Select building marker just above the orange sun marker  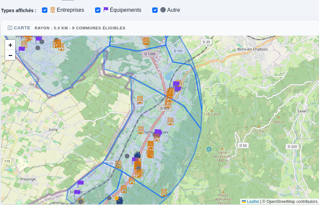pyautogui.click(x=123, y=189)
